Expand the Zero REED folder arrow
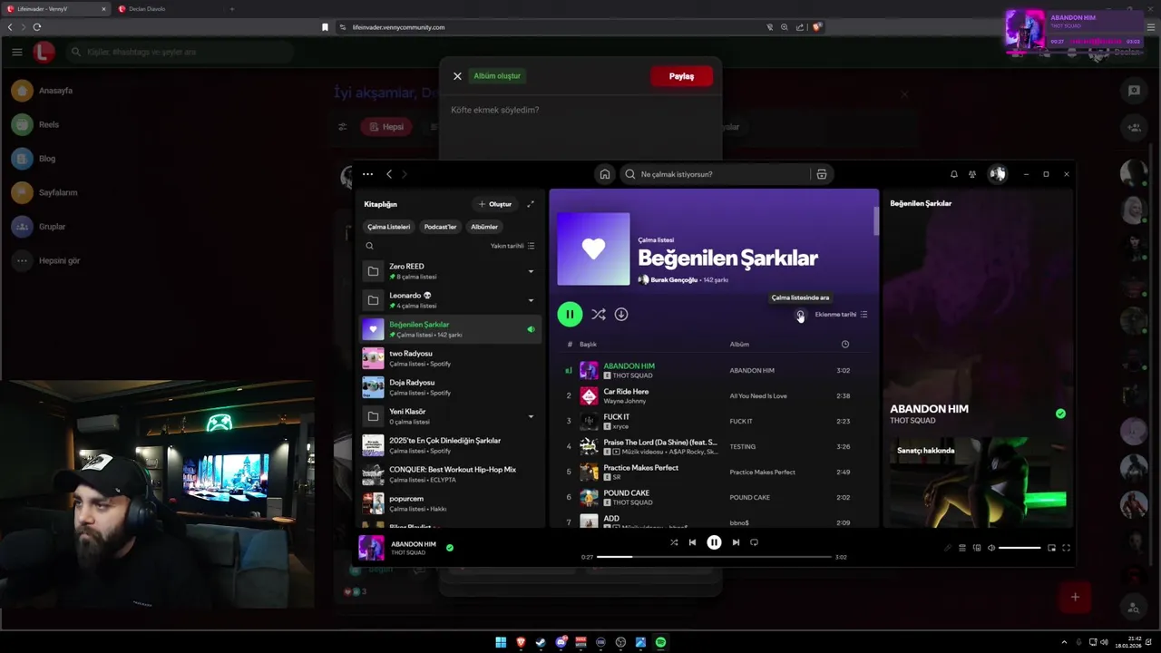 click(531, 271)
